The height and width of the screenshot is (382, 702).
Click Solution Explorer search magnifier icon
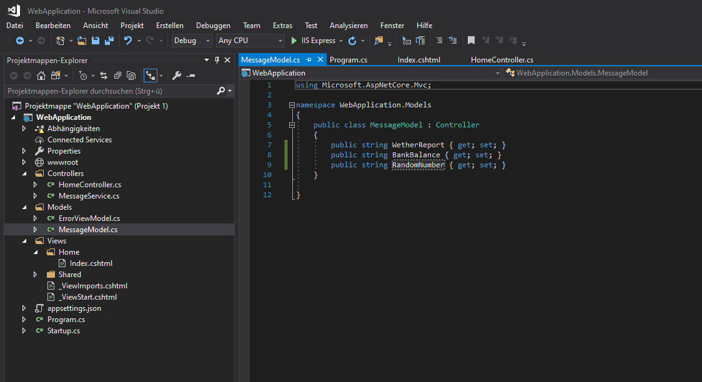(220, 91)
